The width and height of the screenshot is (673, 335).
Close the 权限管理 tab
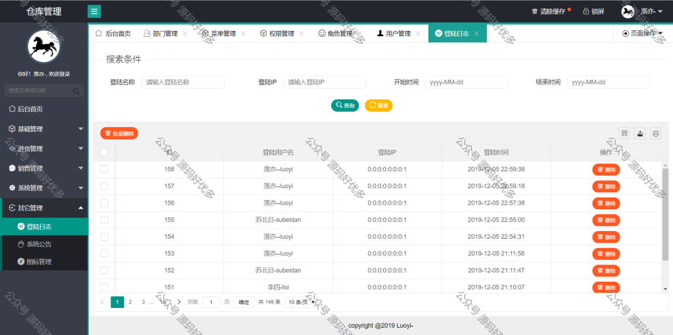point(301,33)
